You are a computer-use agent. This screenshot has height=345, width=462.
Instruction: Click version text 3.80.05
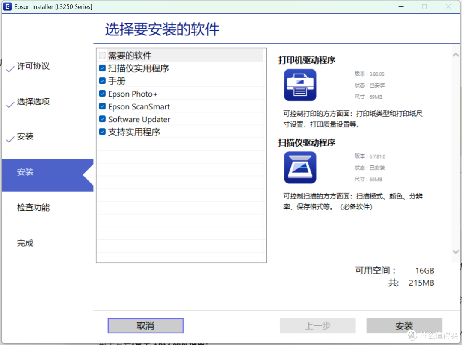377,74
